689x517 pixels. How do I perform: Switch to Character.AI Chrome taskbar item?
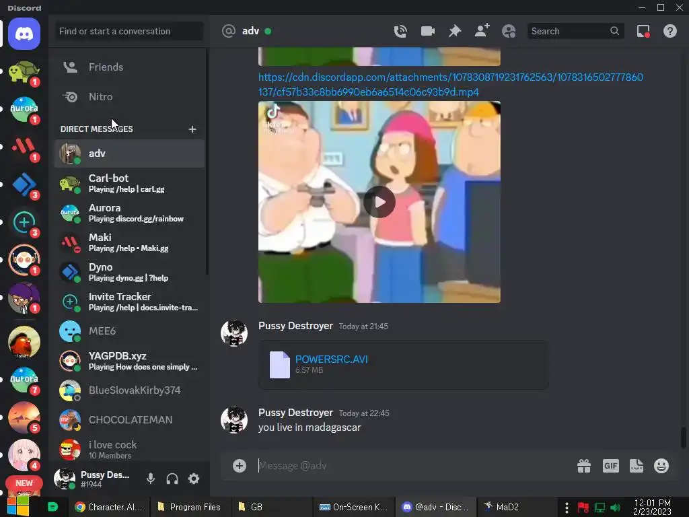click(x=108, y=507)
